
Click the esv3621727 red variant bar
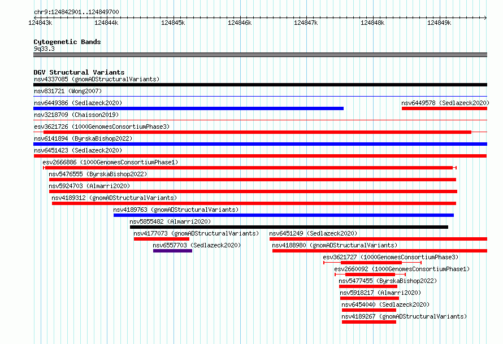(x=371, y=263)
